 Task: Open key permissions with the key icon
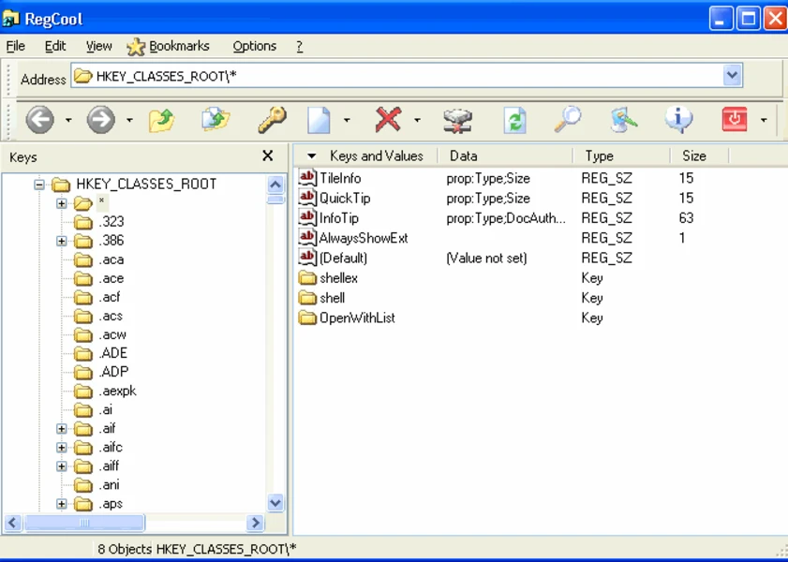pyautogui.click(x=272, y=120)
